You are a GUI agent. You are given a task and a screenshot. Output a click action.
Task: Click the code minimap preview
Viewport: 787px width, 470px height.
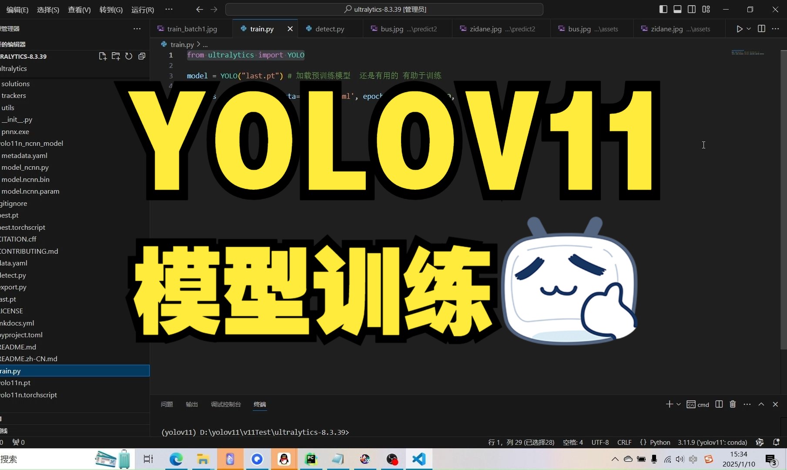coord(748,53)
